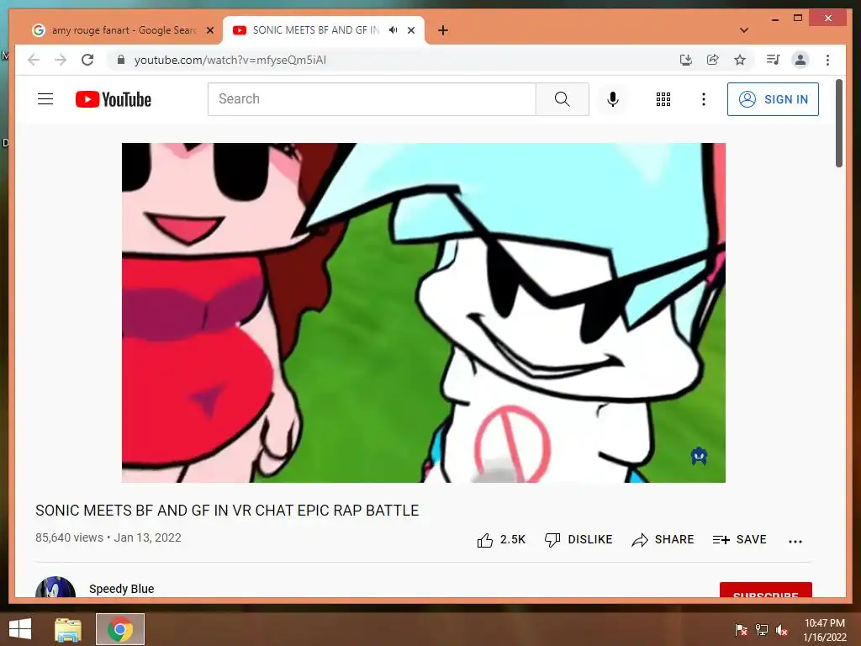Image resolution: width=861 pixels, height=646 pixels.
Task: Click the video player frame
Action: point(424,313)
